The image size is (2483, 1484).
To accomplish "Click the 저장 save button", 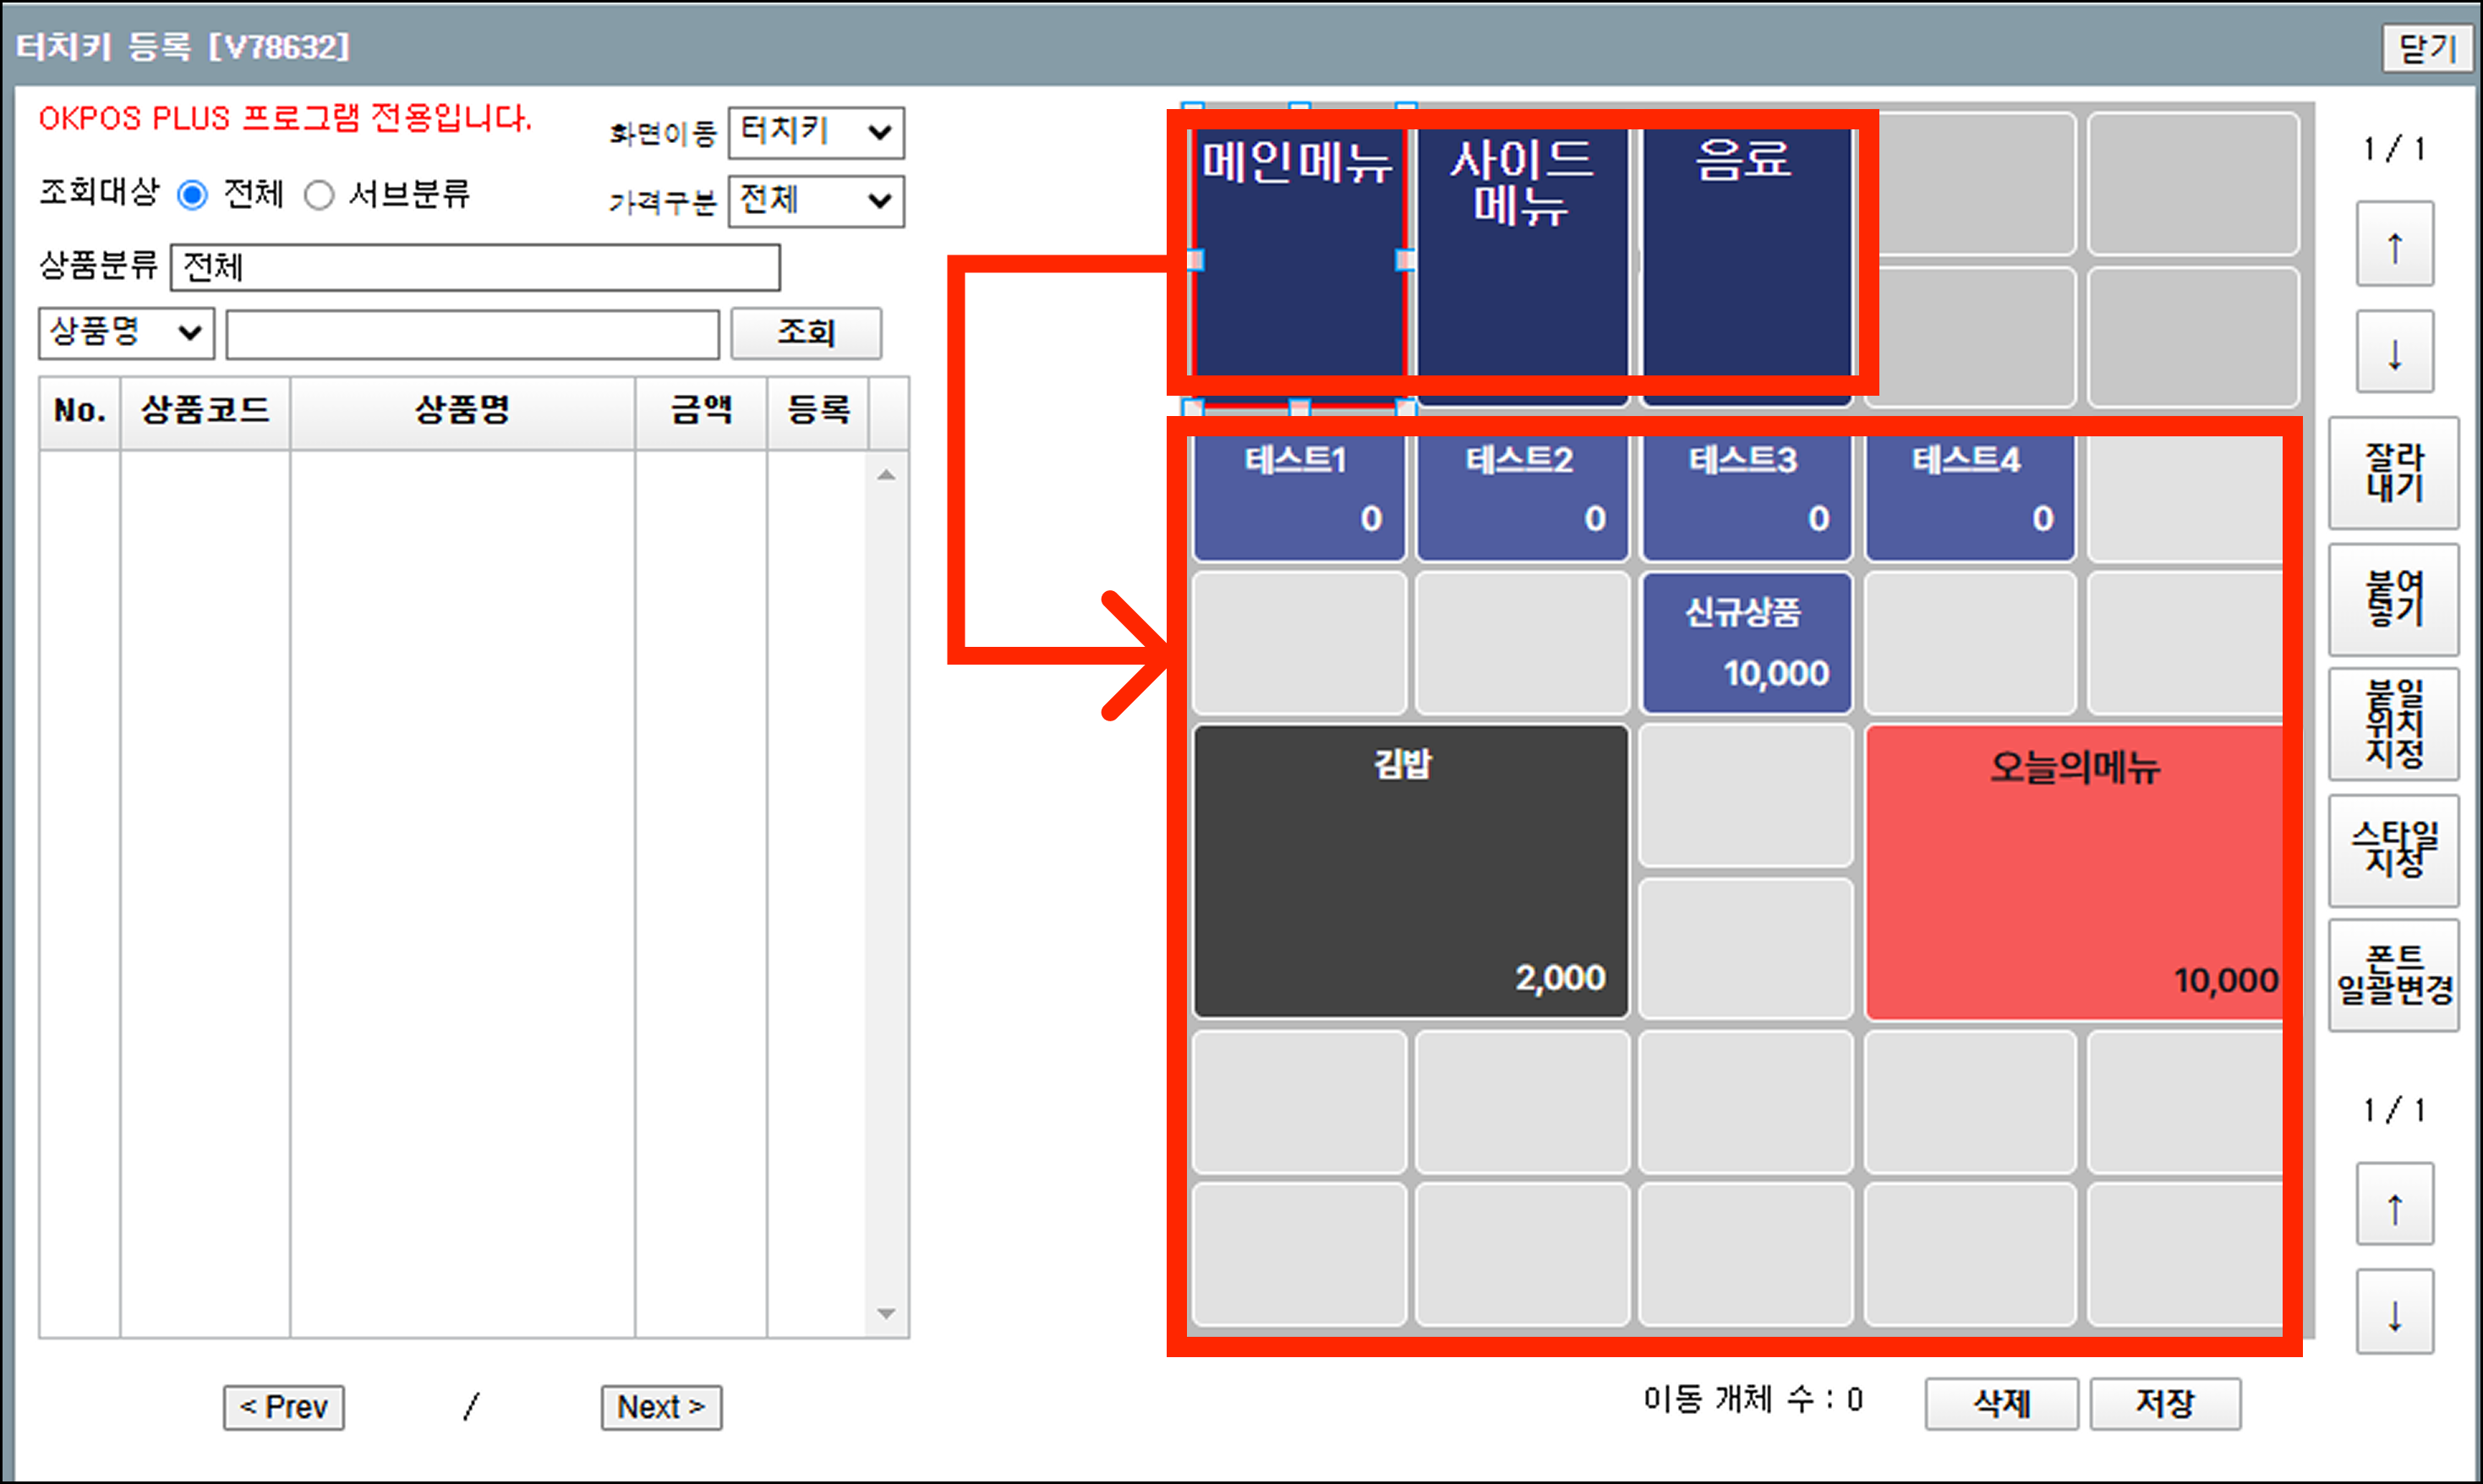I will 2164,1403.
